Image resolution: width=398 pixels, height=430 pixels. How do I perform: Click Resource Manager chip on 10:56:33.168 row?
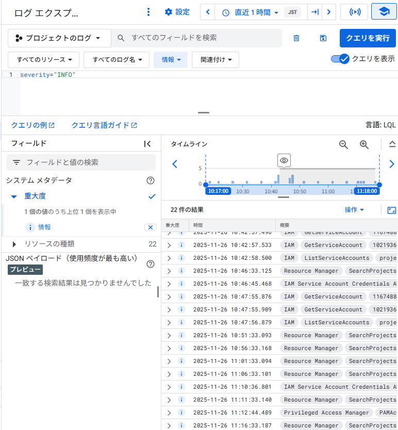tap(311, 348)
